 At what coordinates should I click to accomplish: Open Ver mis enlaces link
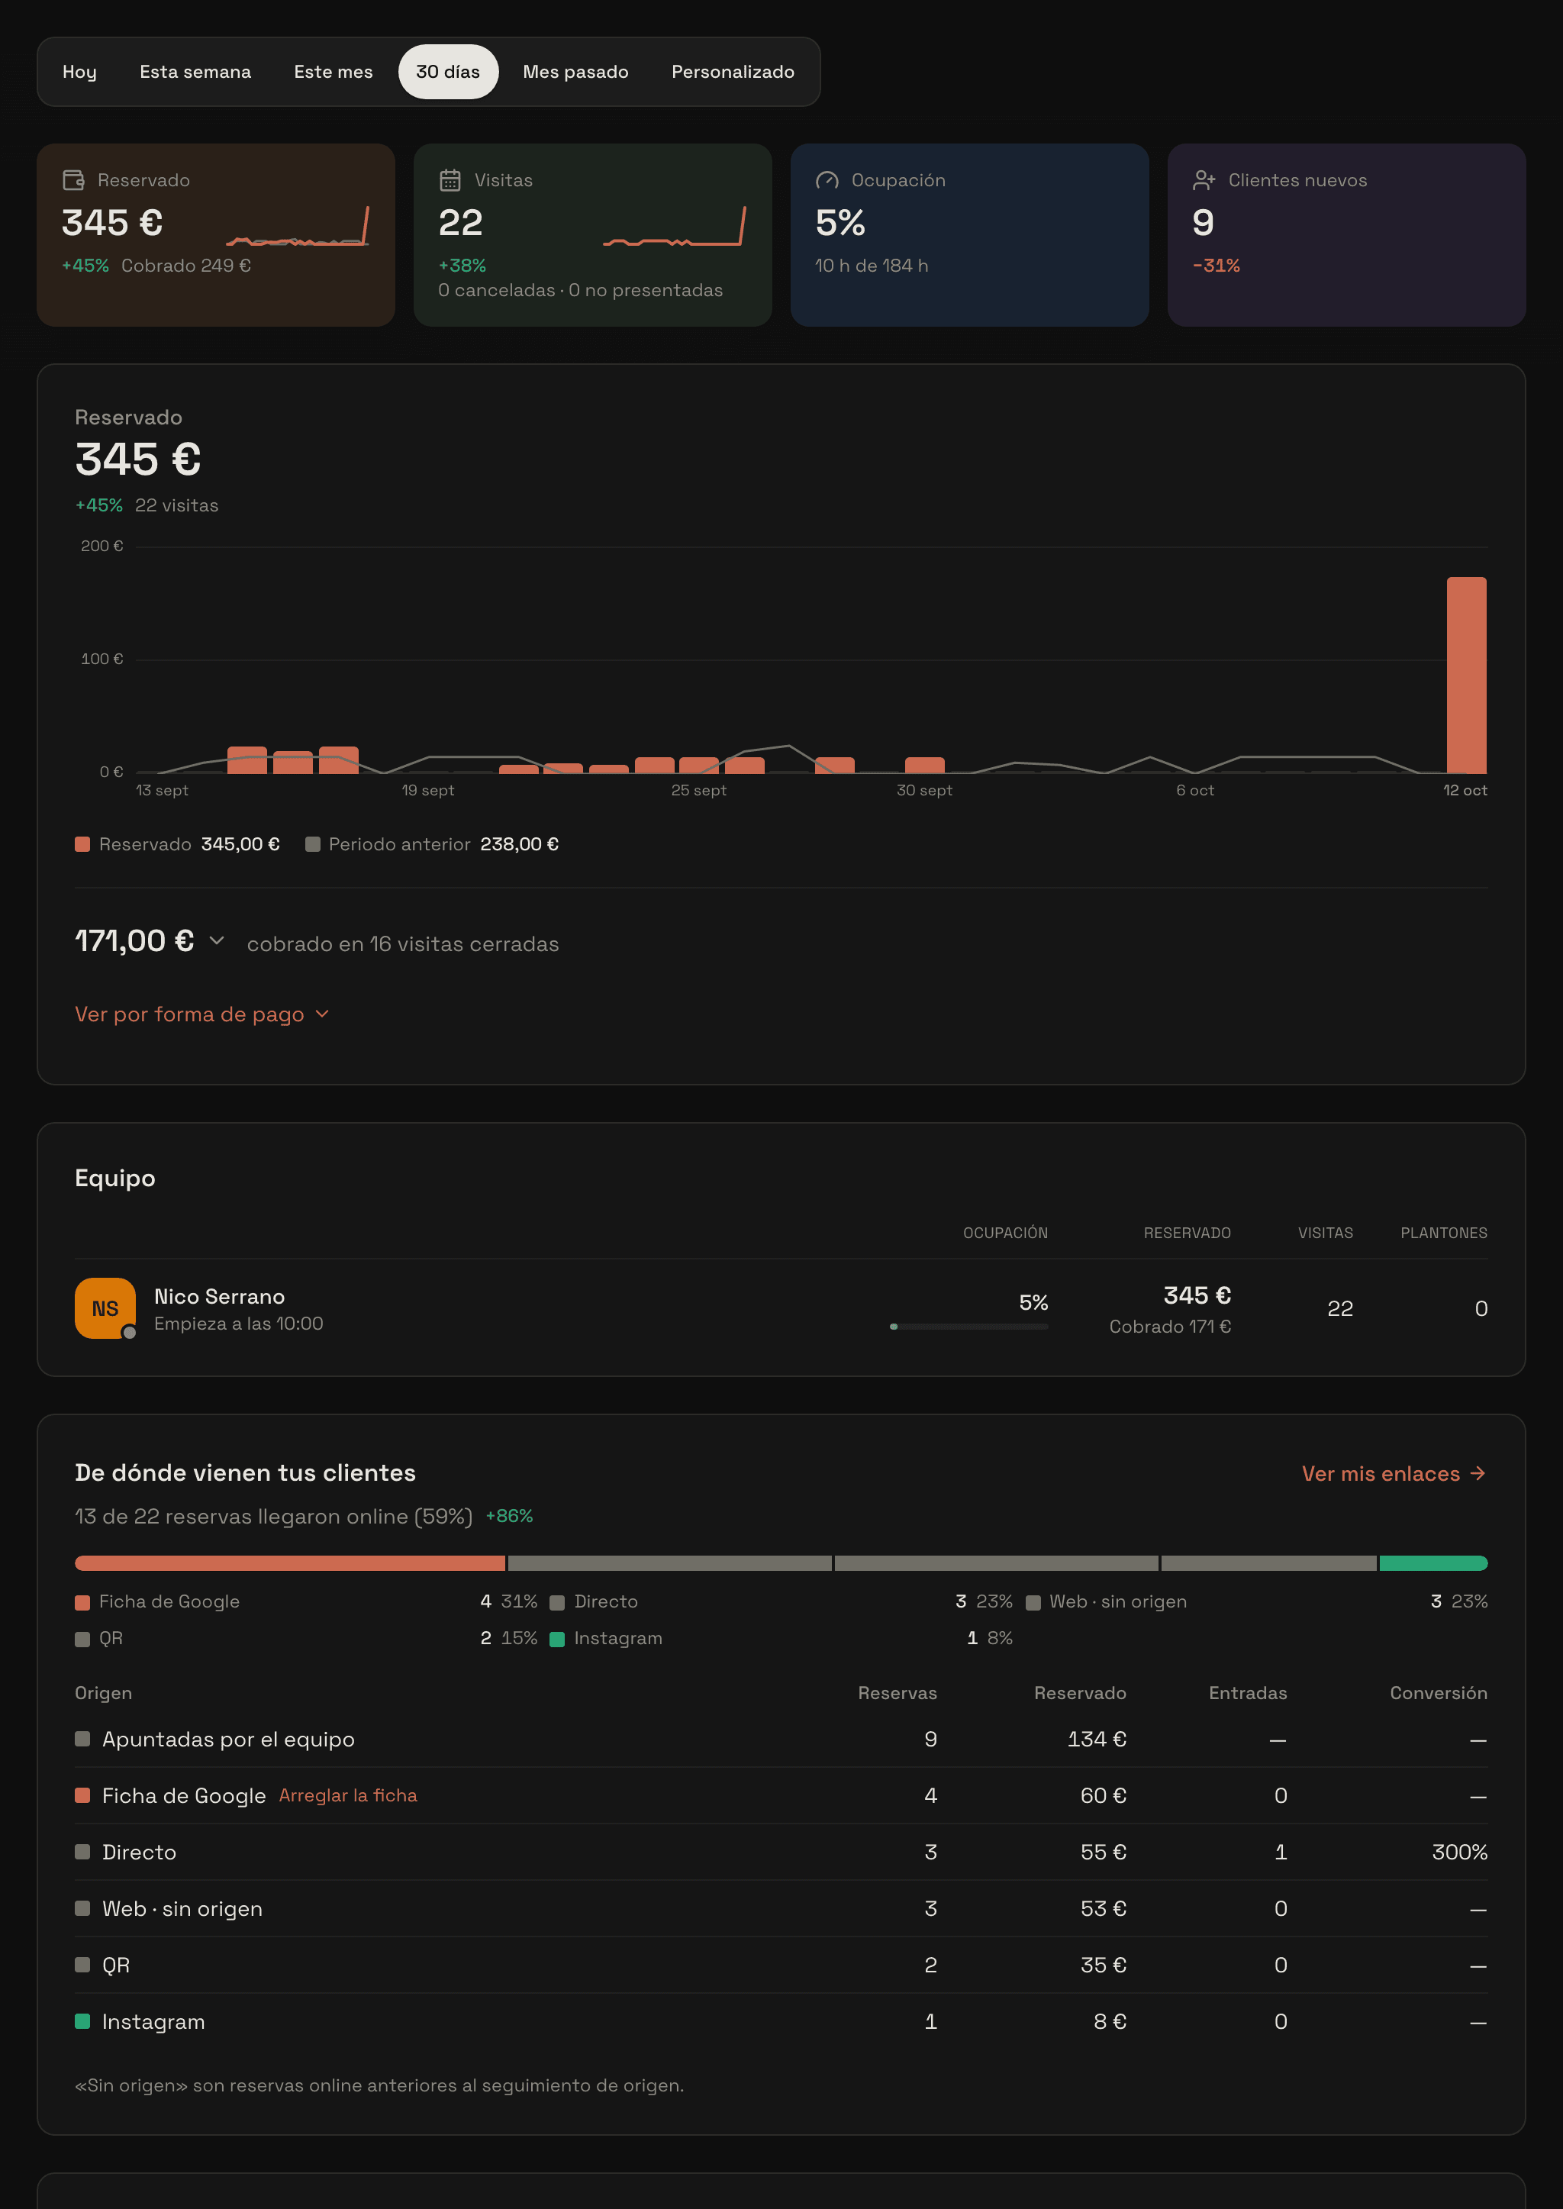click(x=1394, y=1474)
